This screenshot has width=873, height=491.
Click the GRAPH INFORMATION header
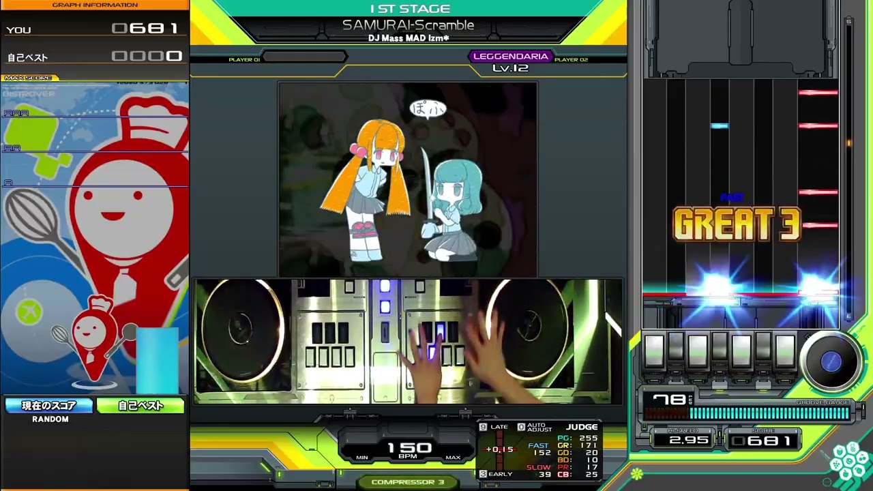pyautogui.click(x=95, y=5)
